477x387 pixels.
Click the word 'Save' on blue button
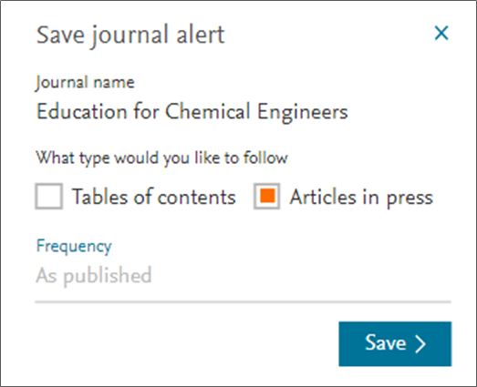(x=386, y=342)
